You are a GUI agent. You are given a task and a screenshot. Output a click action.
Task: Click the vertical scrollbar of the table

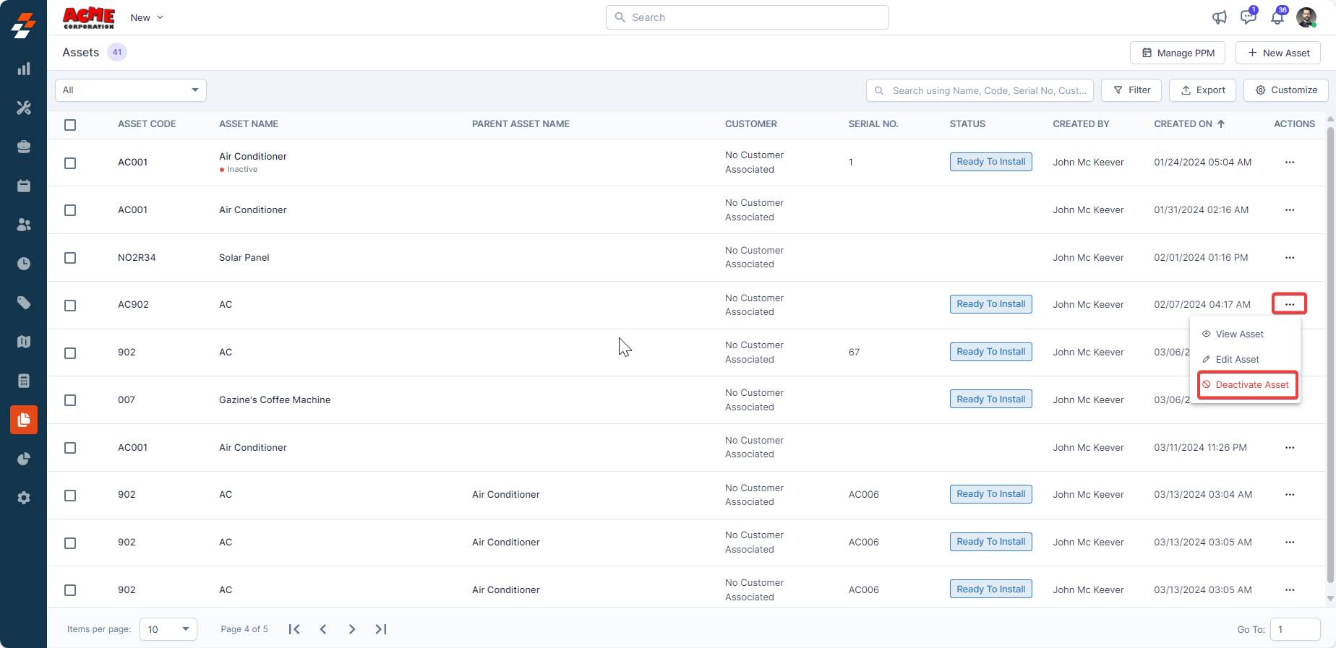[1330, 354]
